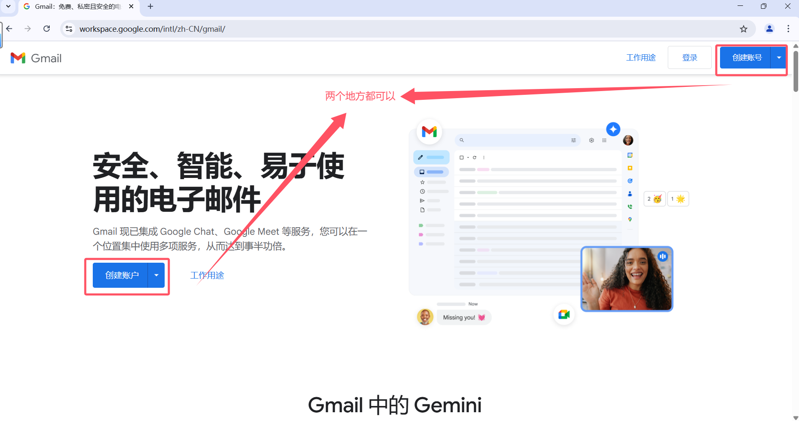Minimize the browser window
Screen dimensions: 799x421
(740, 6)
